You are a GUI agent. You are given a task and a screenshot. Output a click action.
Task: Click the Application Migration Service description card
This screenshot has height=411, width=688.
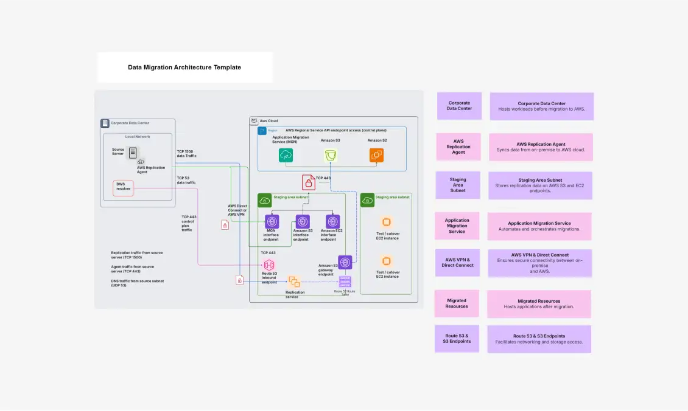(539, 226)
